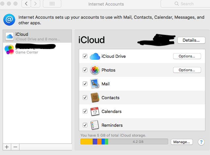The height and width of the screenshot is (155, 210).
Task: Select the iCloud account in sidebar
Action: [37, 36]
